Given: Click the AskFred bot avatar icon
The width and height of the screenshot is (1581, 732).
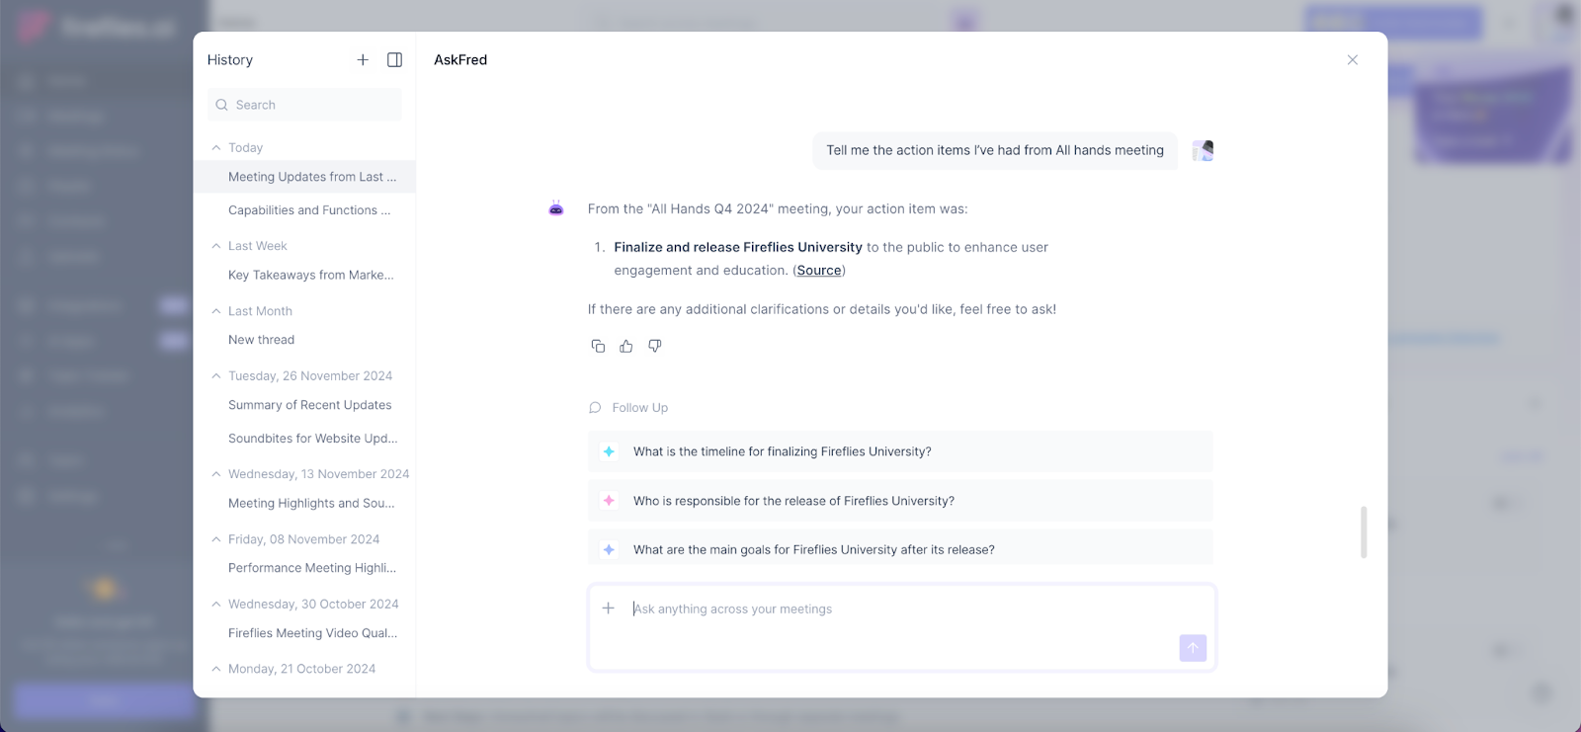Looking at the screenshot, I should point(556,208).
